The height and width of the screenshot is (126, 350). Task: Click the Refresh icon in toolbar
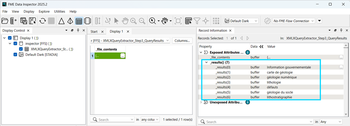[x=42, y=21]
